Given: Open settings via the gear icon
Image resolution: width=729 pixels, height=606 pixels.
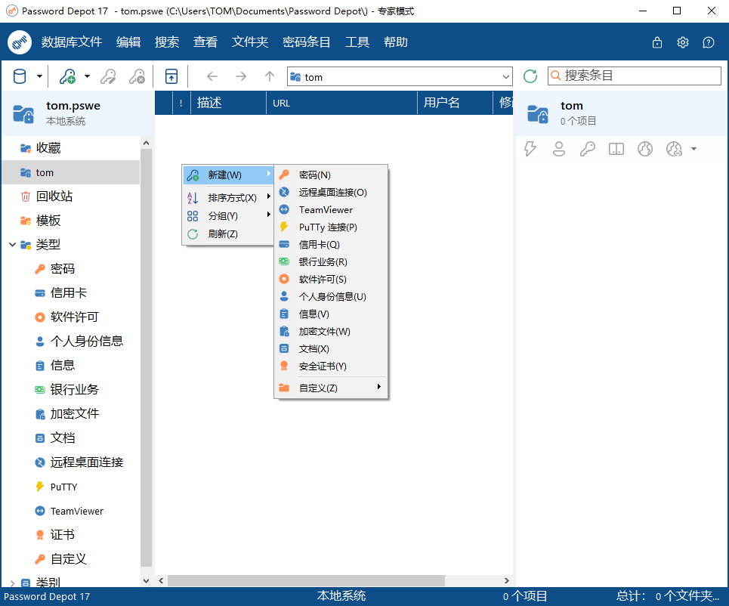Looking at the screenshot, I should coord(682,42).
